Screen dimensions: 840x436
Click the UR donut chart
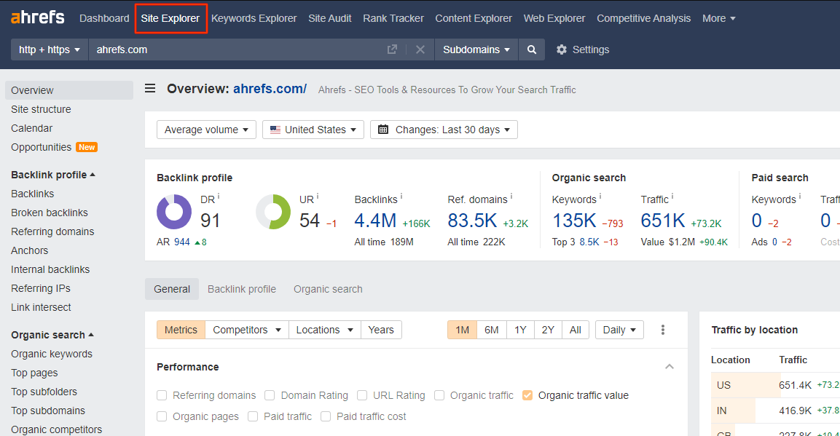pyautogui.click(x=273, y=212)
